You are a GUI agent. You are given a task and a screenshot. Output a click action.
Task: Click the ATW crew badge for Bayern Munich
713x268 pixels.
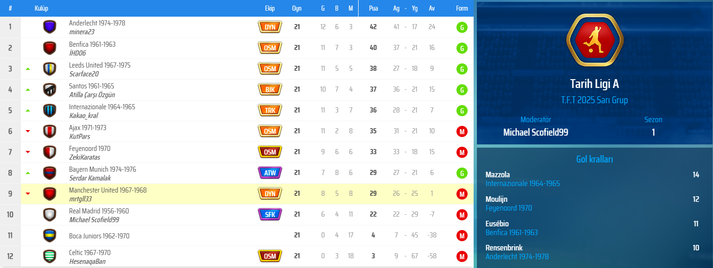tap(270, 173)
